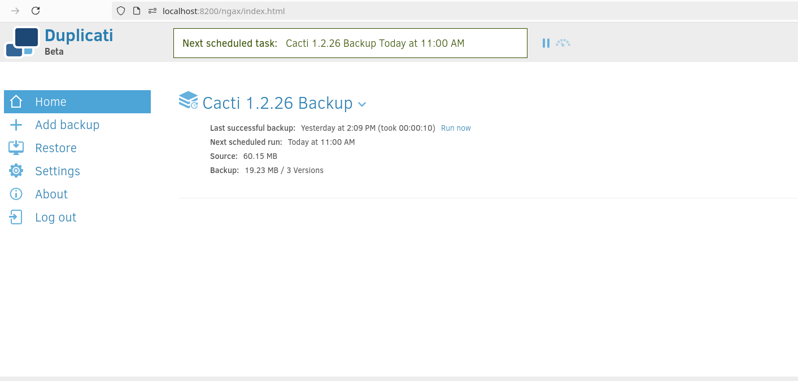Open the Cacti 1.2.26 Backup title
Viewport: 798px width, 381px height.
click(277, 103)
